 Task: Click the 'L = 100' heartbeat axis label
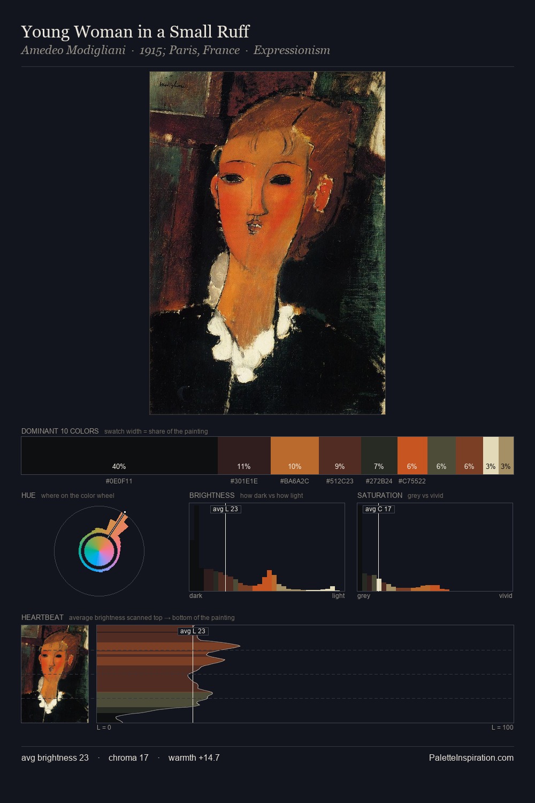pos(502,727)
